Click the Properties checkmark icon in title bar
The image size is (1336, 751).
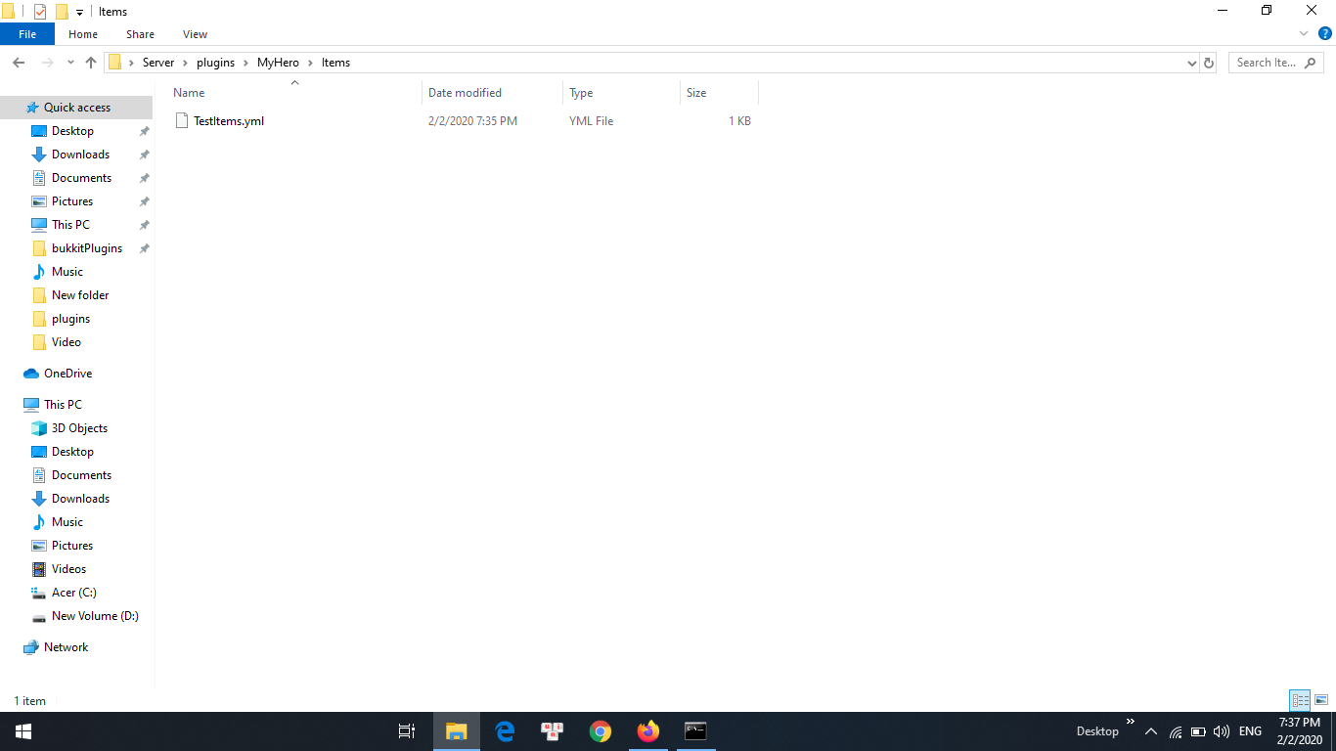(40, 12)
